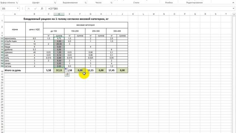This screenshot has height=133, width=236.
Task: Select the цена с НДС header cell
Action: [x=34, y=30]
